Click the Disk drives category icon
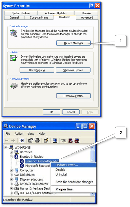Image resolution: width=130 pixels, height=207 pixels. coord(17,175)
